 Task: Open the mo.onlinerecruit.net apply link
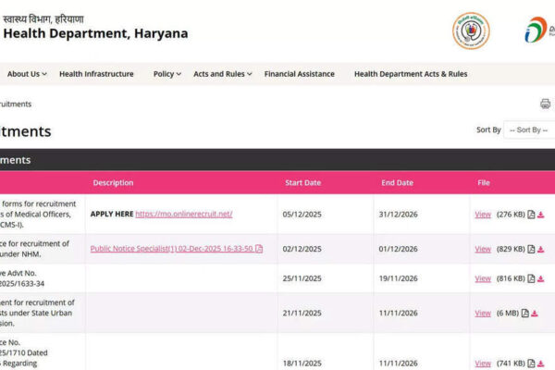[184, 214]
